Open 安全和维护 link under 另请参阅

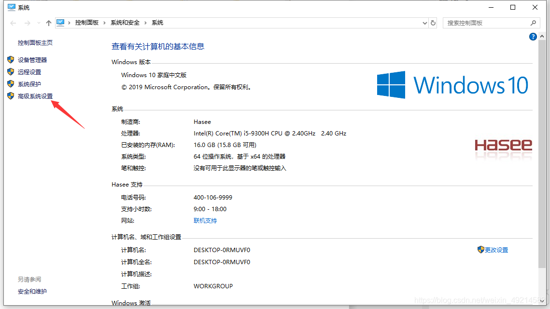click(32, 292)
